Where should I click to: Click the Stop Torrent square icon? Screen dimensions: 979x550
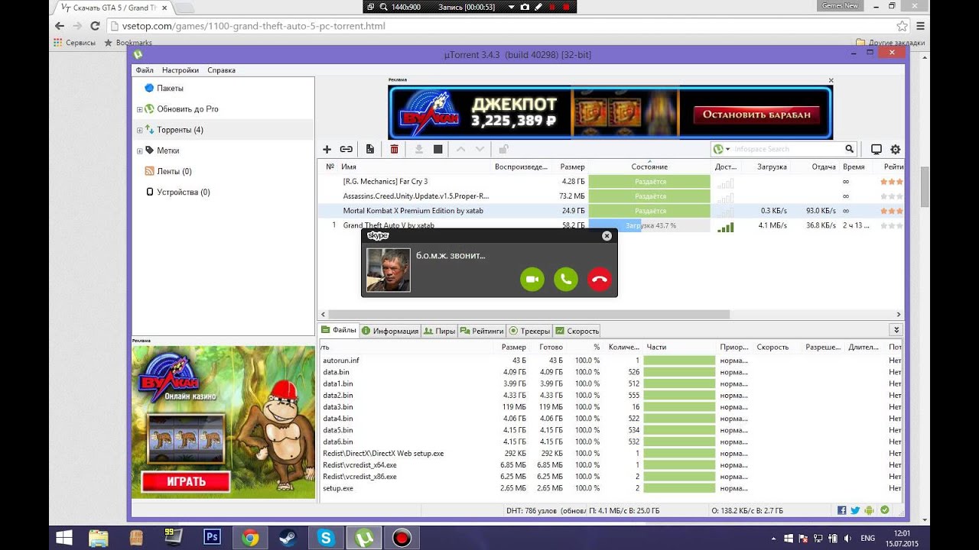coord(438,149)
